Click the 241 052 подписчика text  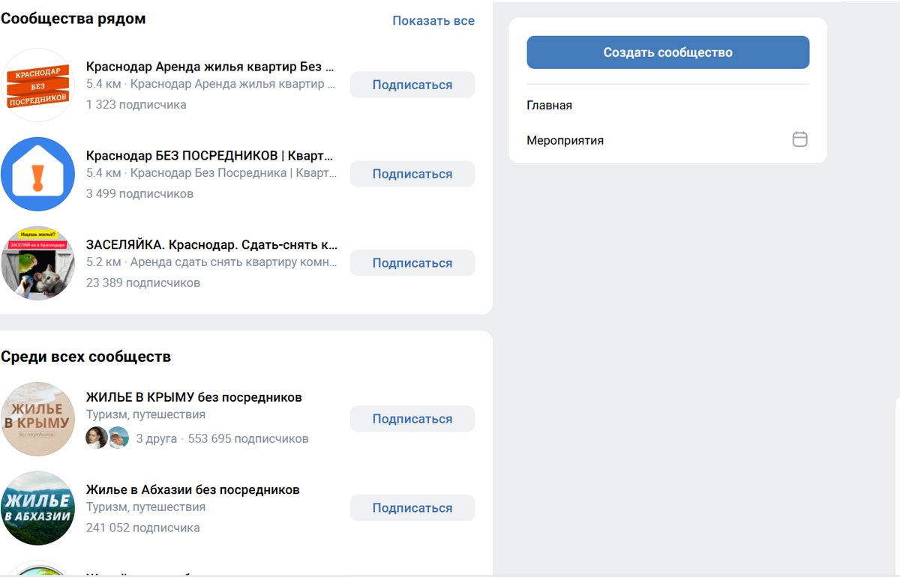coord(143,528)
